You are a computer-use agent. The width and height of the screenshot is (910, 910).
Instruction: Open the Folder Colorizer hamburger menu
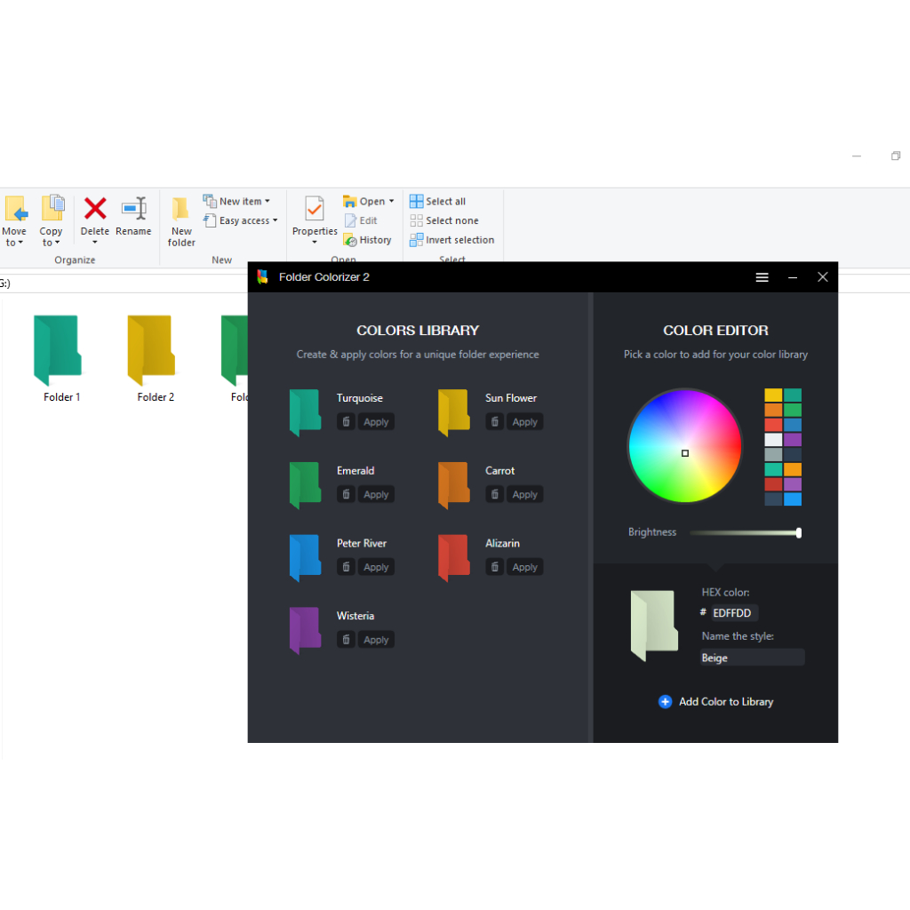(762, 277)
